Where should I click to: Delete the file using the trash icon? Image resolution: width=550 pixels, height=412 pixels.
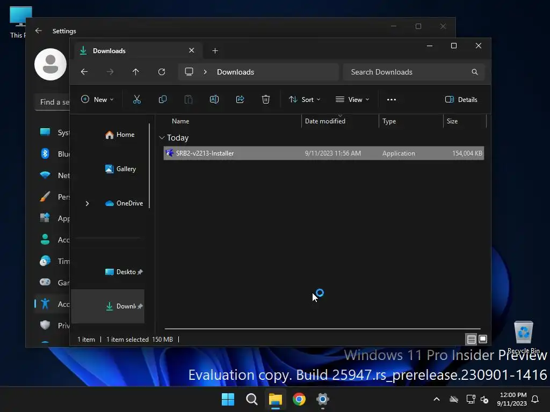click(265, 99)
